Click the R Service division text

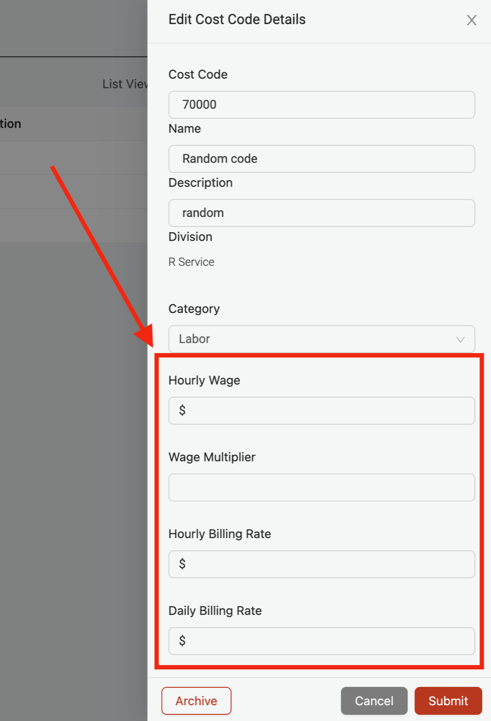tap(191, 262)
